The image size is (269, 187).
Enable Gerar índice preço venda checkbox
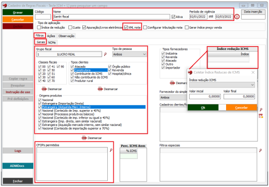[187, 27]
